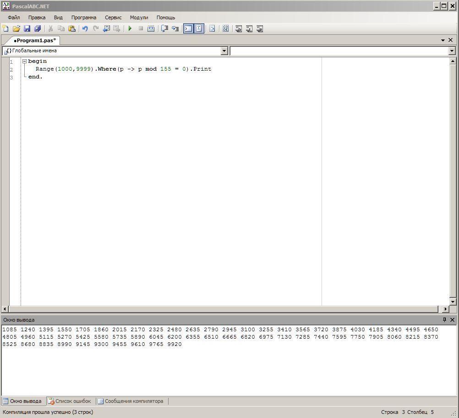Click the horizontal scrollbar's left arrow

click(x=5, y=309)
